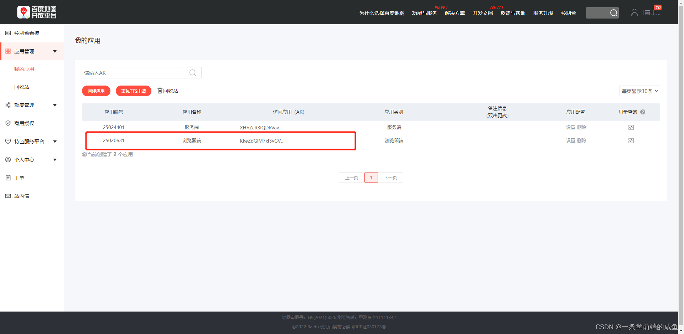The height and width of the screenshot is (334, 684).
Task: Click the 离线TTS申请 button
Action: [x=134, y=91]
